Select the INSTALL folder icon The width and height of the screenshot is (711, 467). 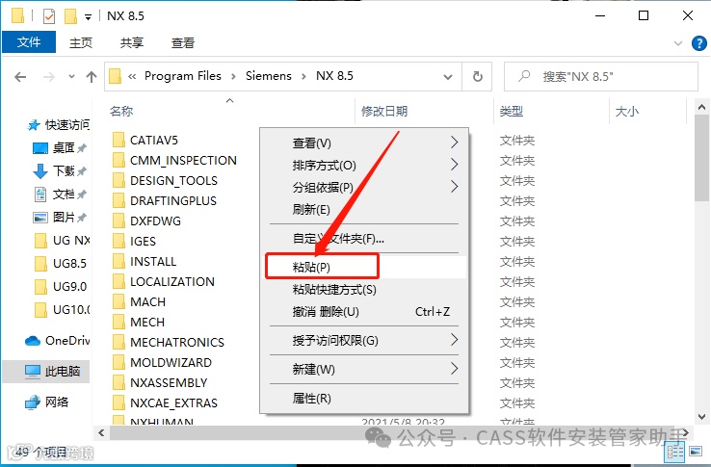118,261
